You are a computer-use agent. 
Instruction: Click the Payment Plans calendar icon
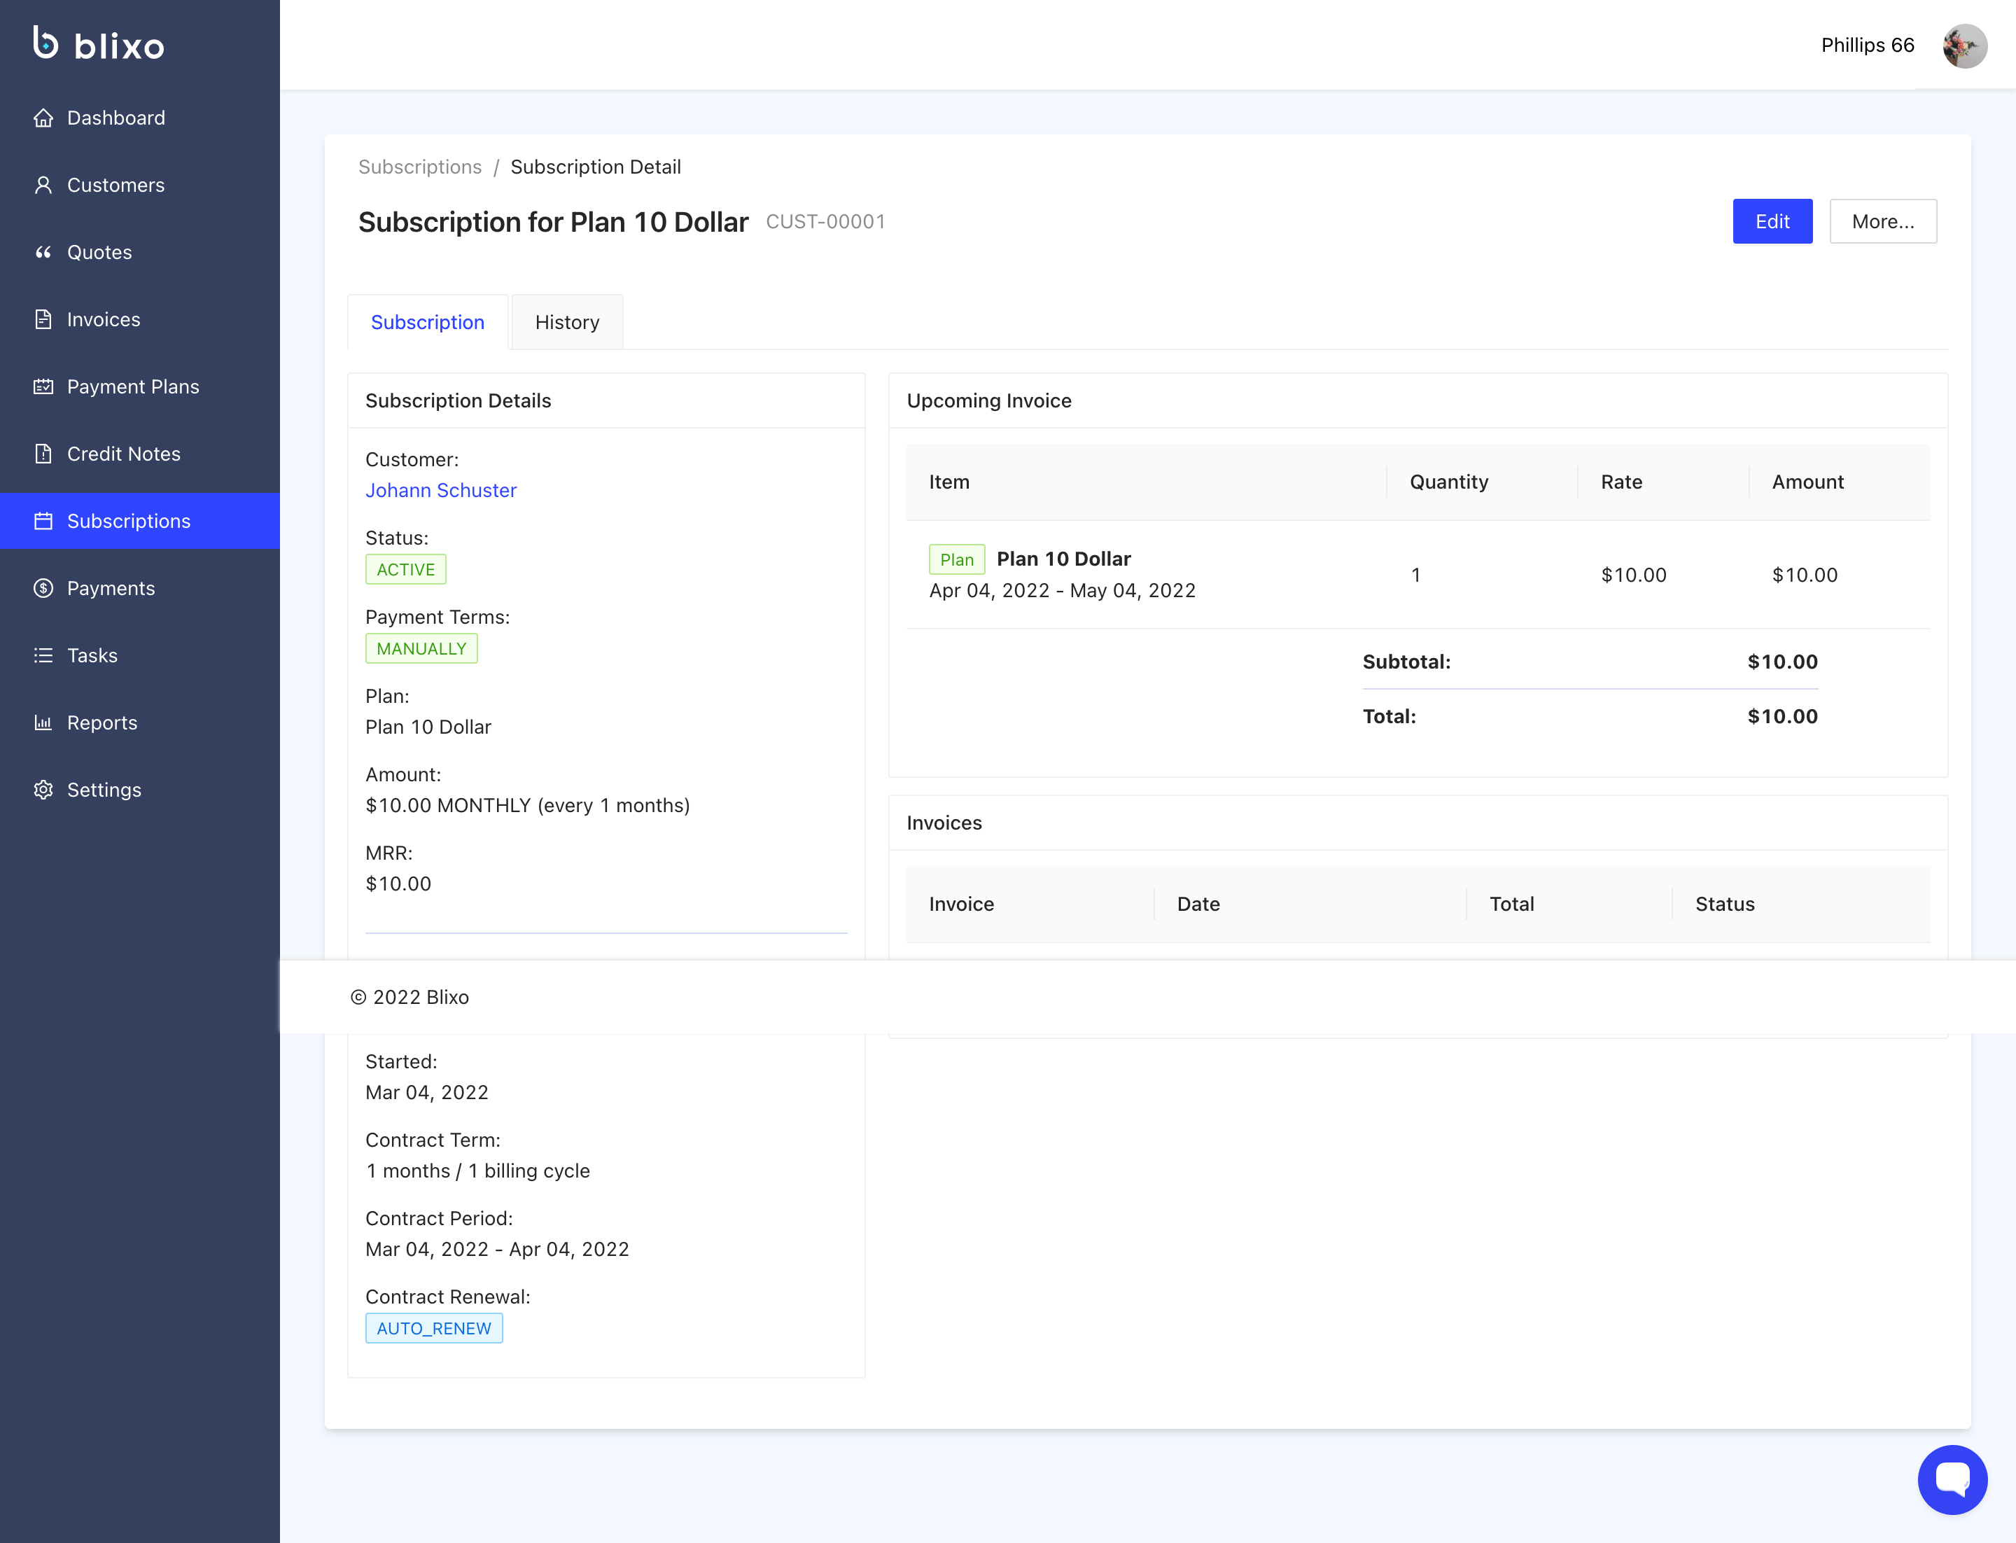43,386
